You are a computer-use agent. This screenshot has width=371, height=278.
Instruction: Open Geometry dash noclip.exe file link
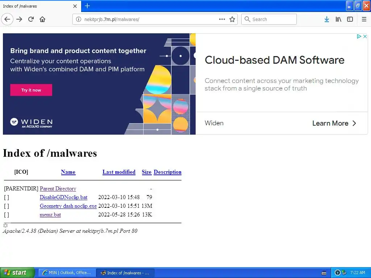[x=68, y=206]
